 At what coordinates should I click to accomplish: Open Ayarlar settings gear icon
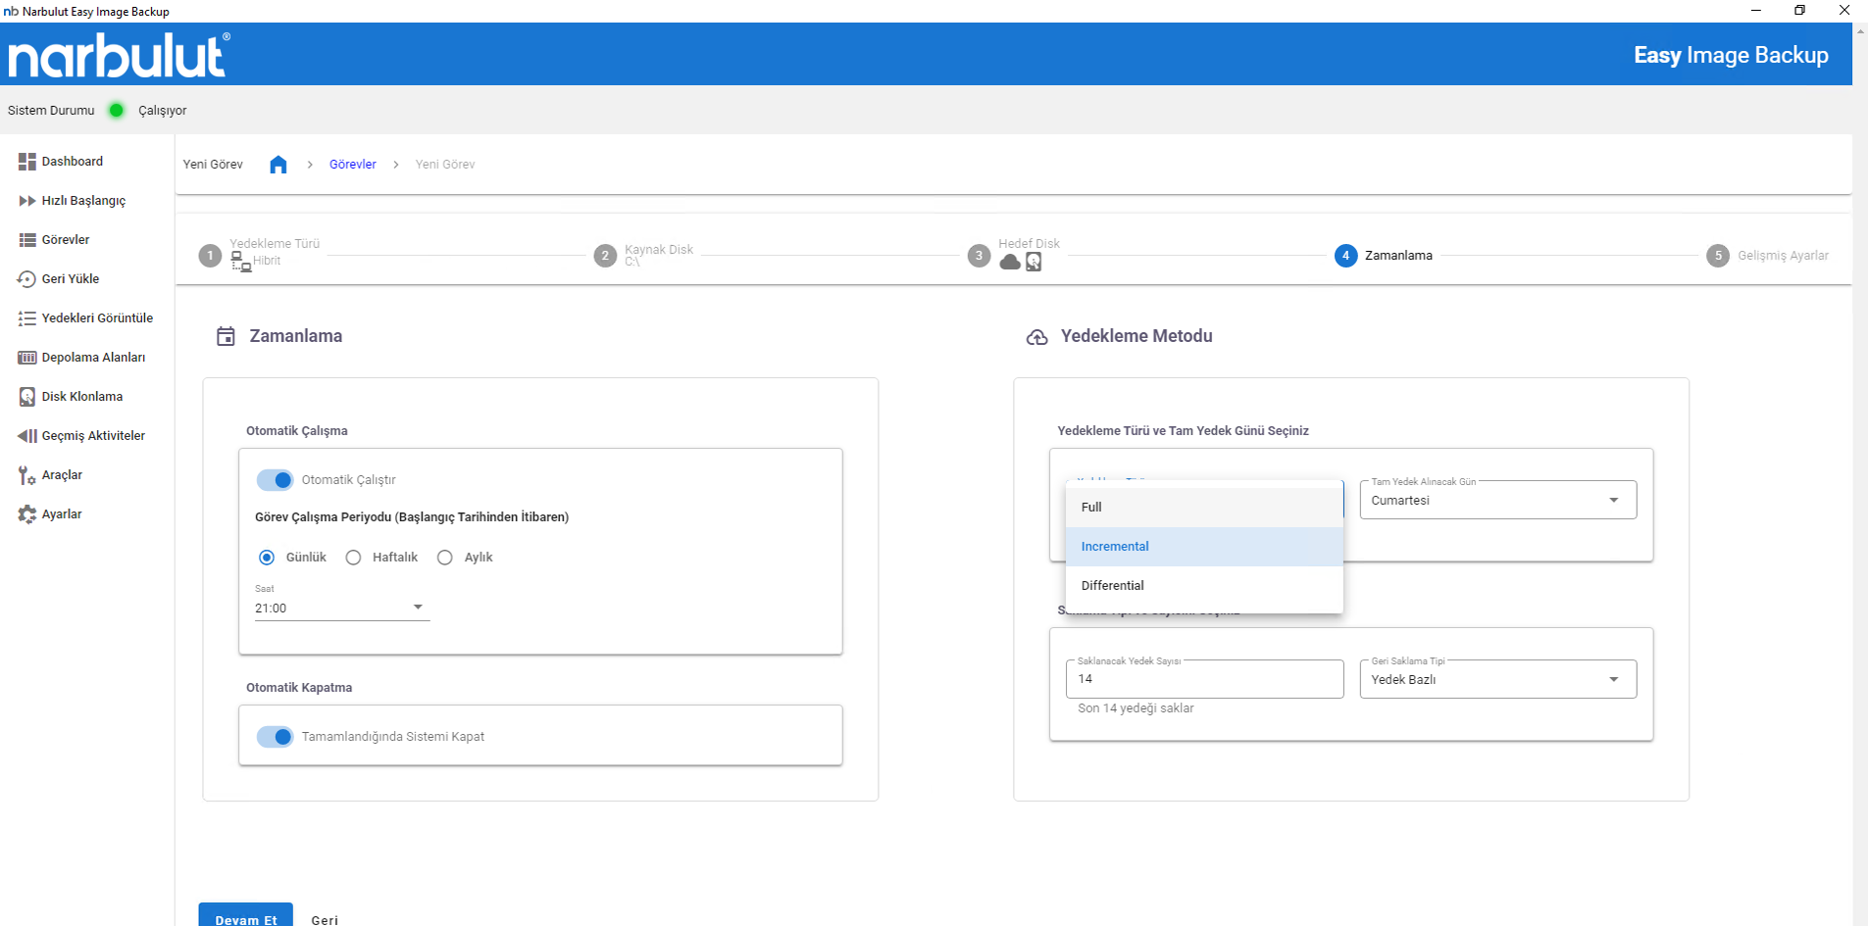click(26, 514)
